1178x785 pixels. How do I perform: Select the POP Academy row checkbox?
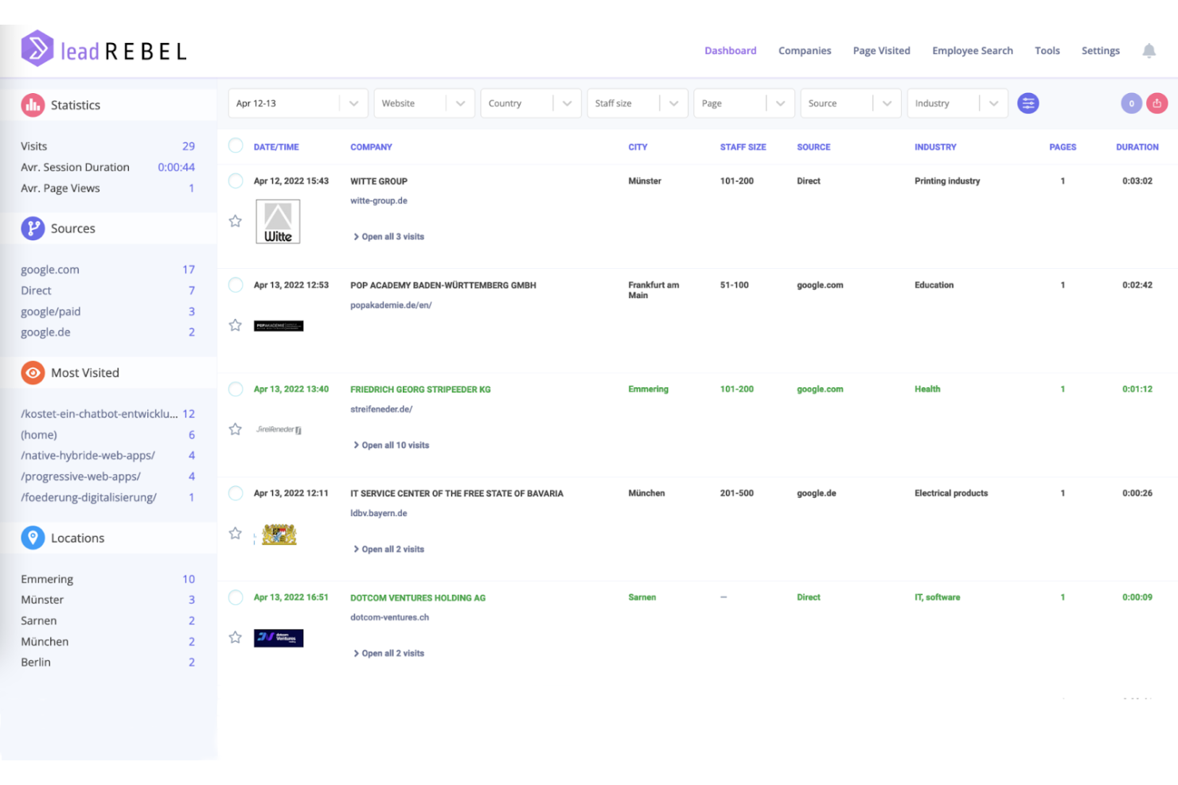[x=236, y=285]
